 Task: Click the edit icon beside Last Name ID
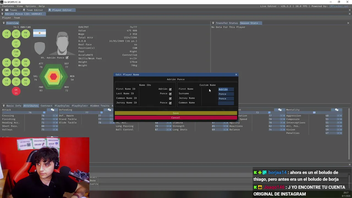170,94
